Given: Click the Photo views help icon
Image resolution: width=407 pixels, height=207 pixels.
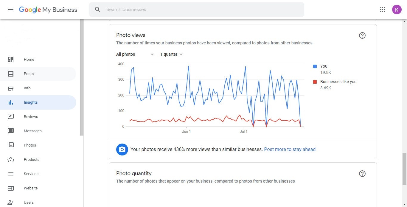Looking at the screenshot, I should 362,35.
